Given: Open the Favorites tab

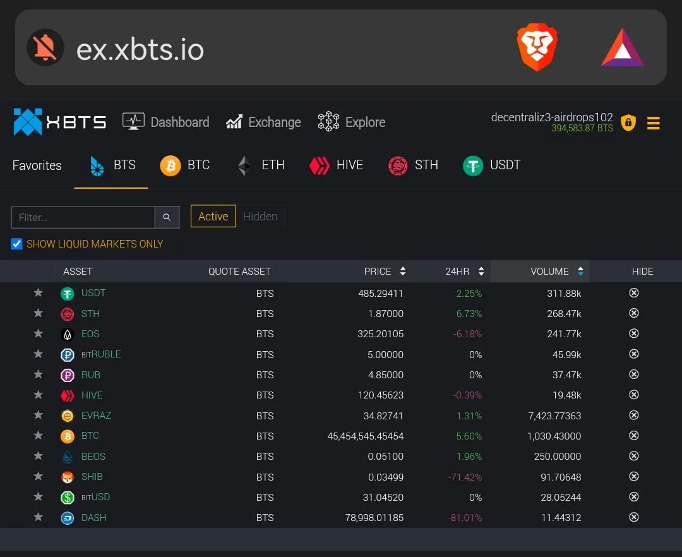Looking at the screenshot, I should [37, 165].
